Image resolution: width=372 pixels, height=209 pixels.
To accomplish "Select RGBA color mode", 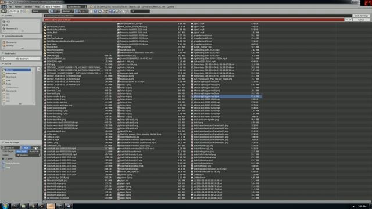I will tap(35, 147).
